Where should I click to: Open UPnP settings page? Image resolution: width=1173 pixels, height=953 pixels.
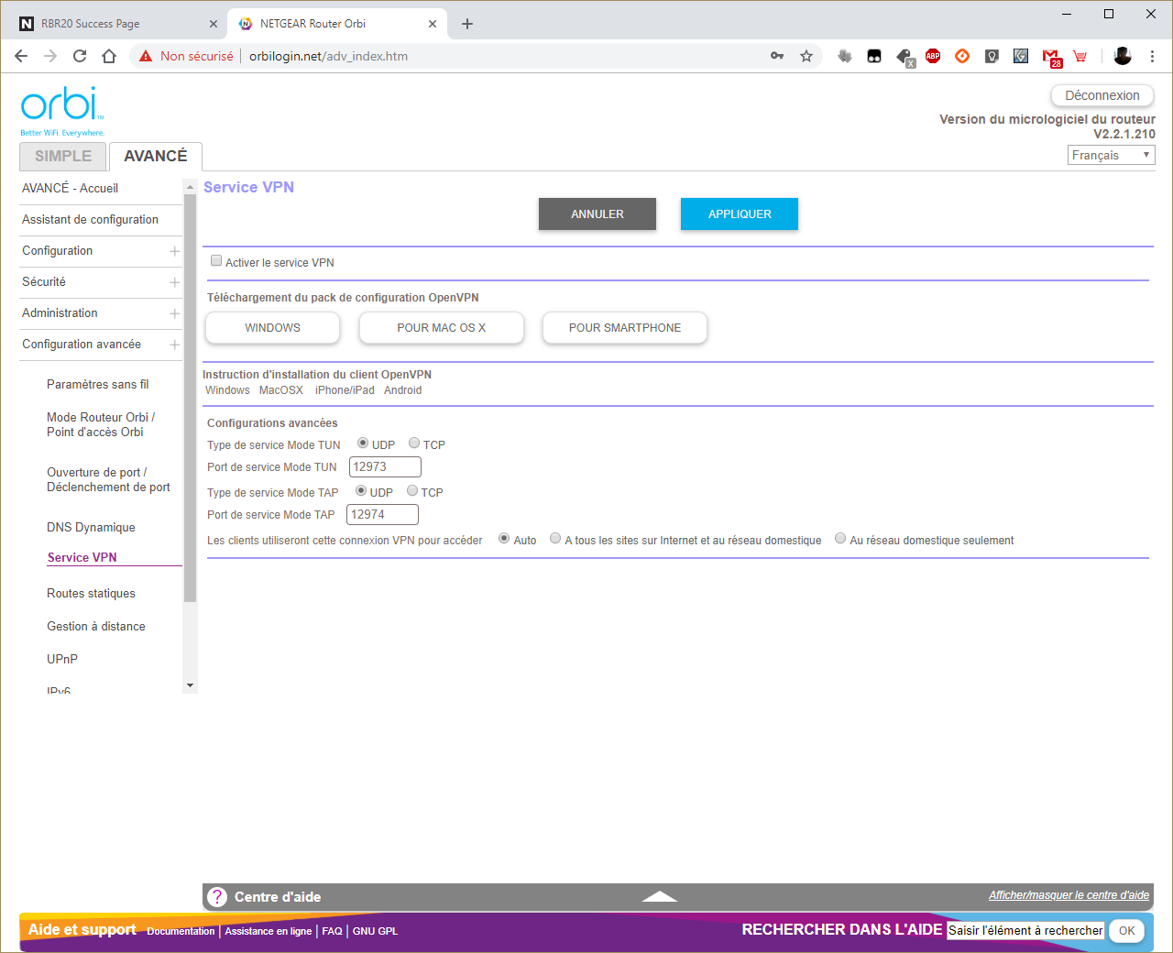[x=62, y=659]
